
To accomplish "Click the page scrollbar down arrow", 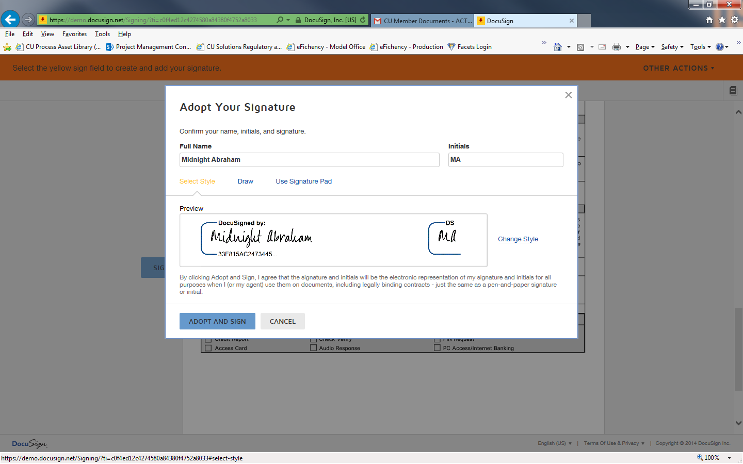I will coord(738,423).
